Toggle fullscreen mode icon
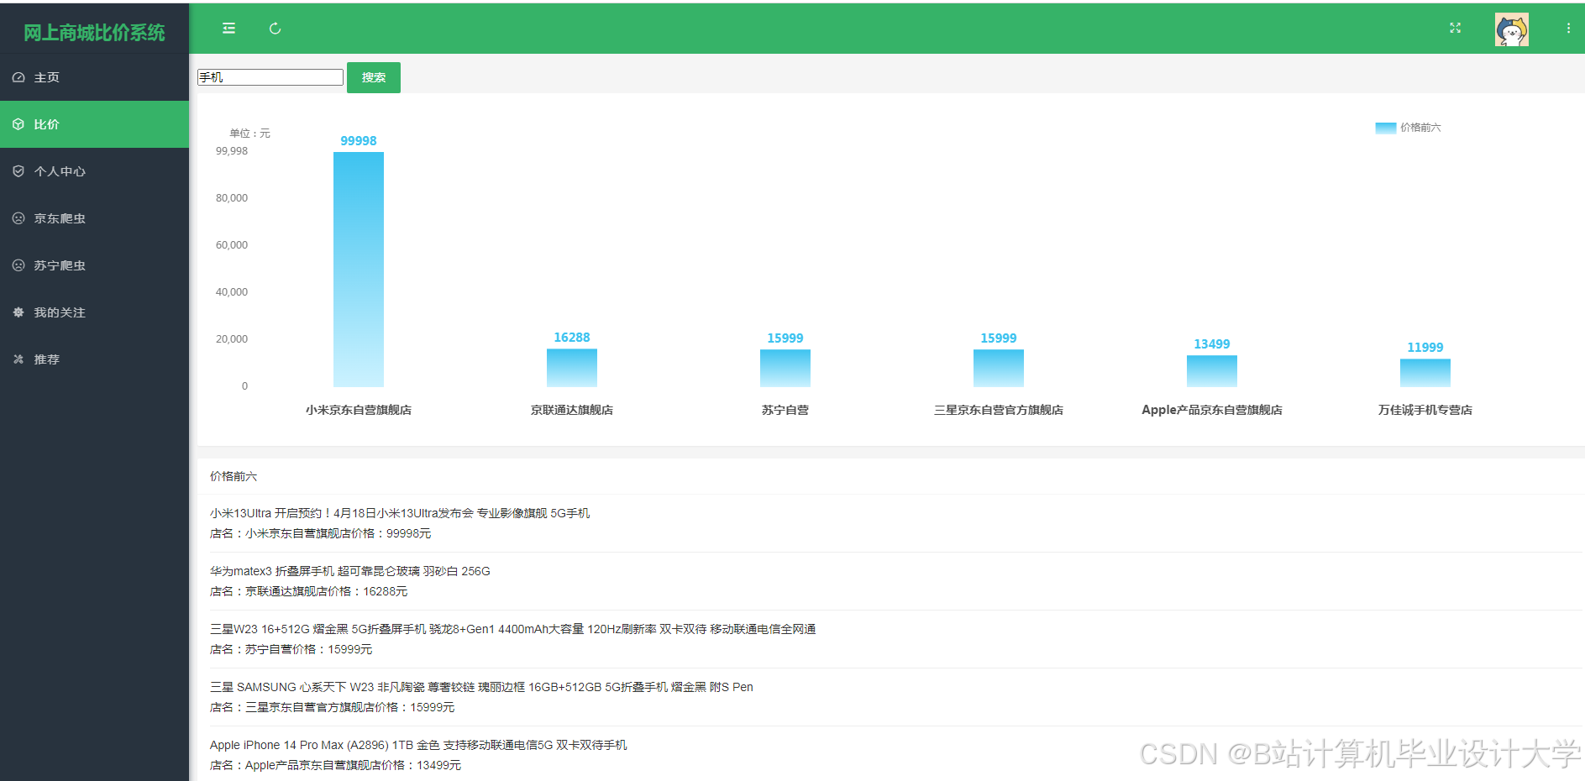Viewport: 1585px width, 781px height. tap(1456, 28)
